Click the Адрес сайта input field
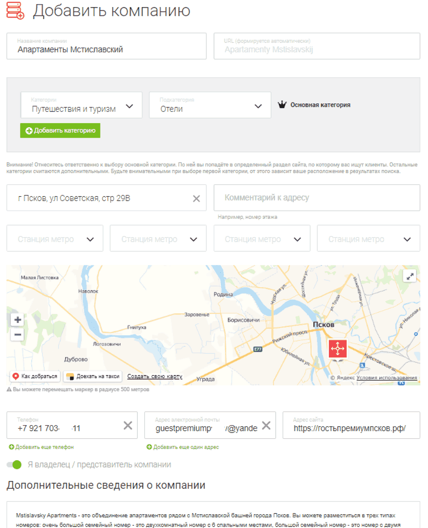Image resolution: width=428 pixels, height=528 pixels. 351,425
